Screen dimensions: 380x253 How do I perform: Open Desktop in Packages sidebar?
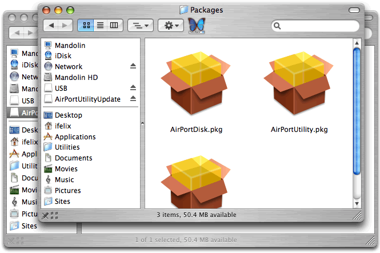tap(90, 115)
